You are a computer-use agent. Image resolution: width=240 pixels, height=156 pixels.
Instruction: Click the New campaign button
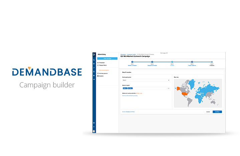click(107, 59)
